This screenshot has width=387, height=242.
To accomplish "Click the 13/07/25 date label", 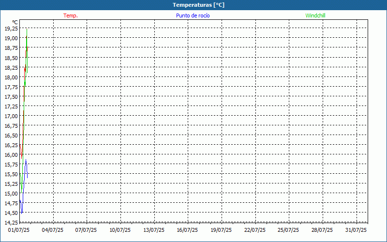I will tap(154, 230).
